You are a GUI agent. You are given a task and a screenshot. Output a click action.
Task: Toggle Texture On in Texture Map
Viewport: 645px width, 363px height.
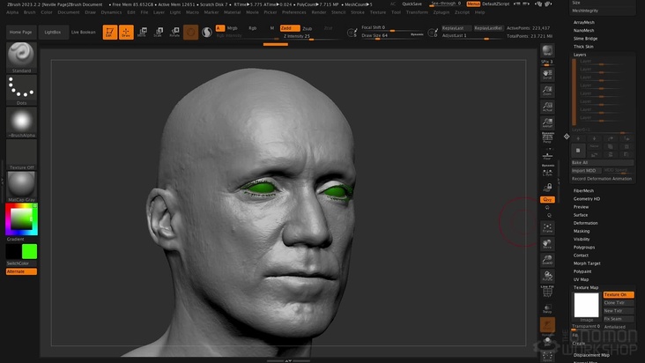coord(618,294)
